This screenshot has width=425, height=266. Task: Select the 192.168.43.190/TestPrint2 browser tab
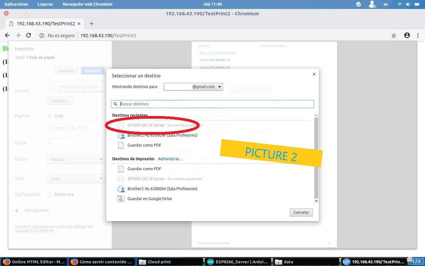tap(44, 24)
